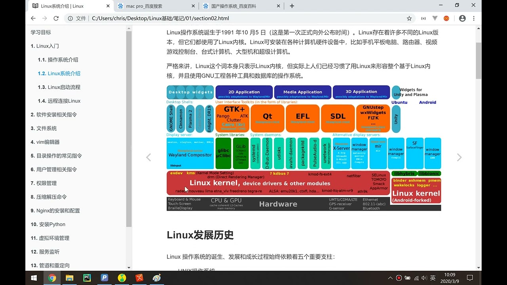Open File Explorer from the taskbar
Viewport: 507px width, 285px height.
(x=69, y=278)
